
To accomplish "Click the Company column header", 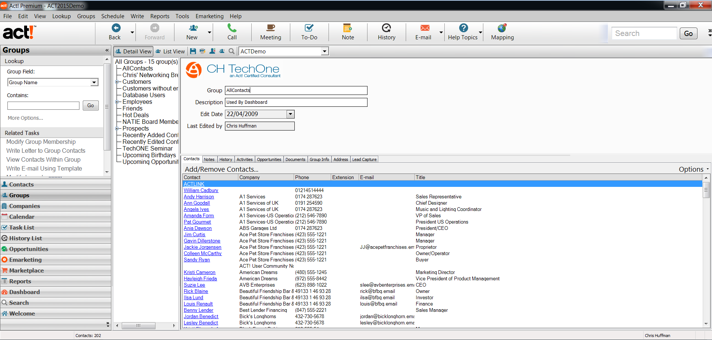I will 266,177.
